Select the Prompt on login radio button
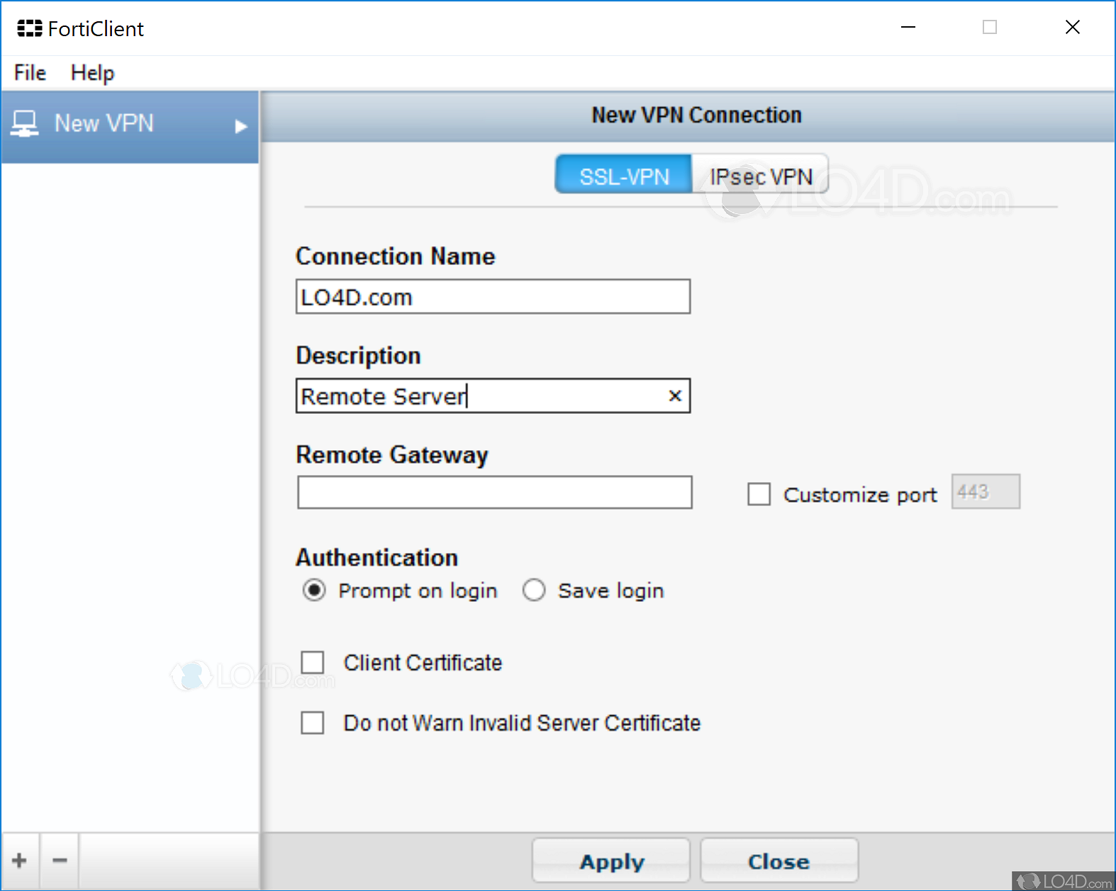This screenshot has width=1116, height=891. coord(314,590)
